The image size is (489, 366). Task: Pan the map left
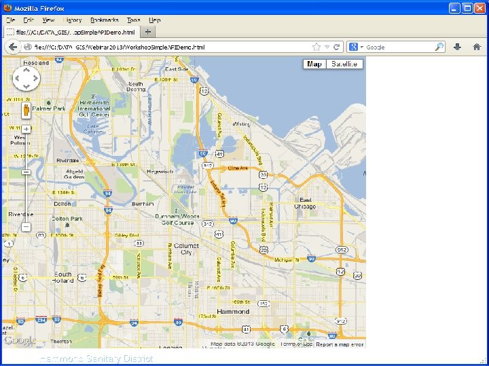18,78
